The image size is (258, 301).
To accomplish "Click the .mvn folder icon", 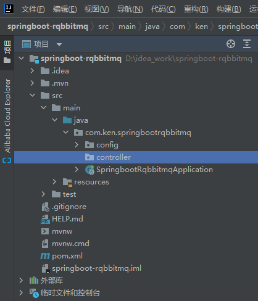I will click(x=45, y=83).
